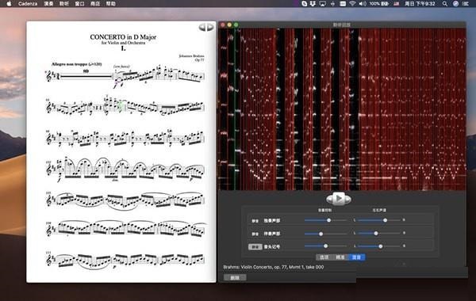The image size is (476, 301).
Task: Select the blue 混音 tab
Action: tap(357, 257)
